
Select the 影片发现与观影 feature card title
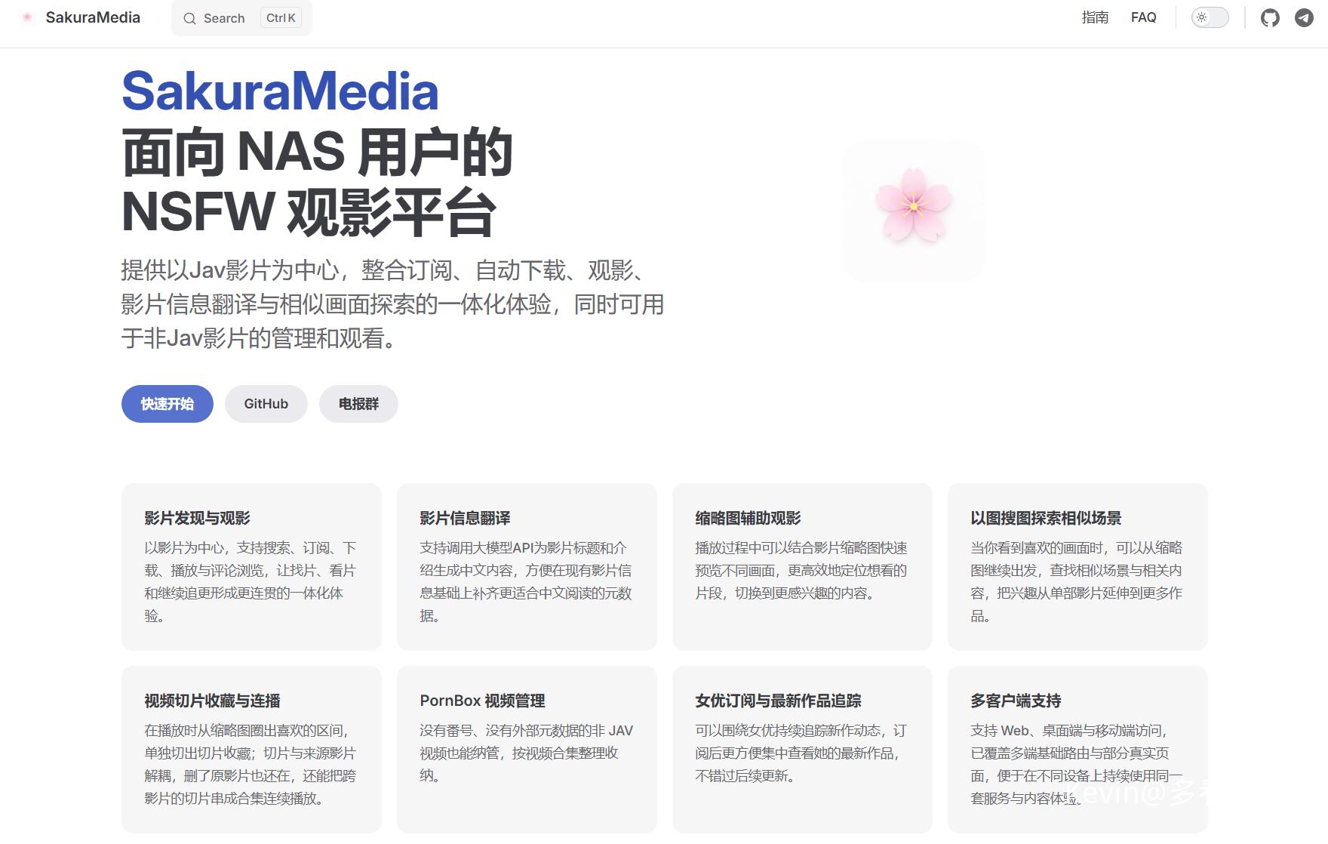(197, 518)
